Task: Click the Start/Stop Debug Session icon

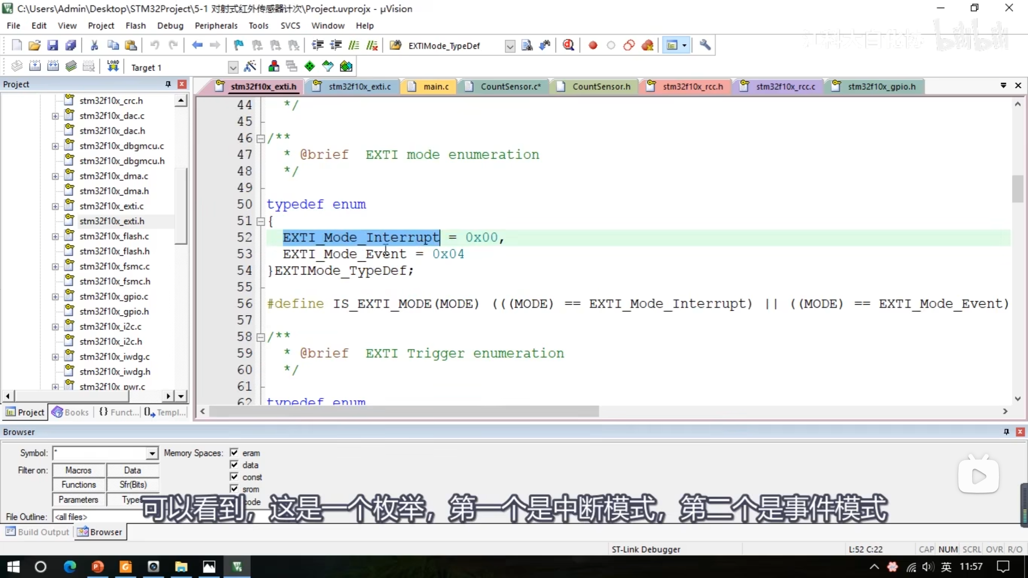Action: [568, 45]
